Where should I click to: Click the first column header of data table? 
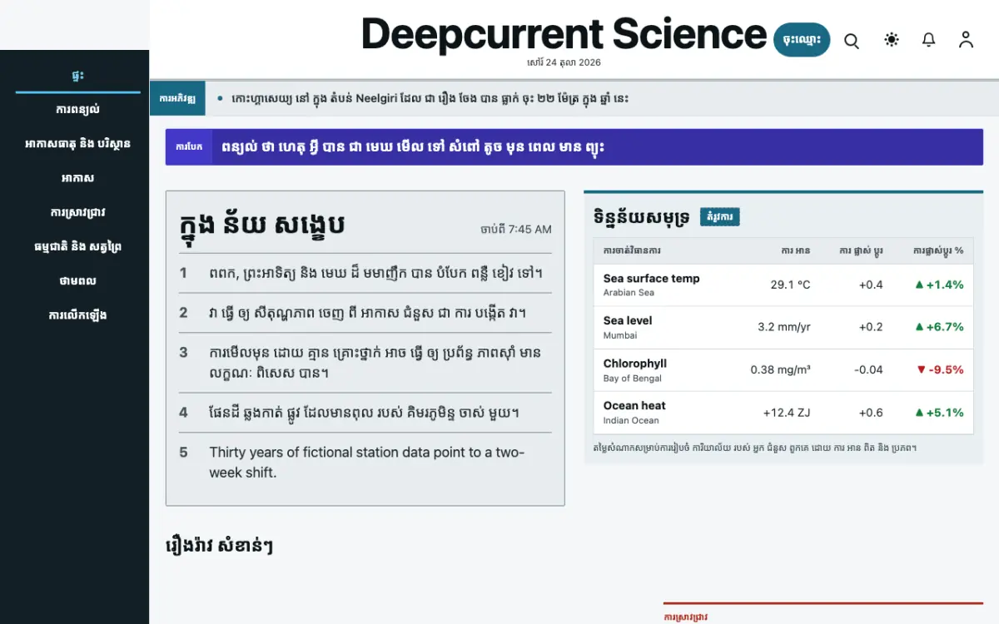[x=632, y=250]
